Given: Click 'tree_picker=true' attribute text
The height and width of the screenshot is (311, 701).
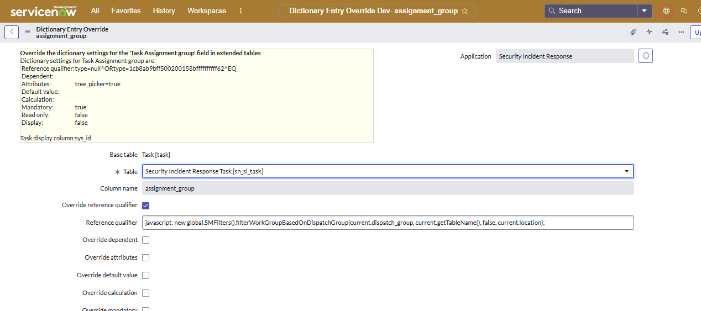Looking at the screenshot, I should [97, 84].
